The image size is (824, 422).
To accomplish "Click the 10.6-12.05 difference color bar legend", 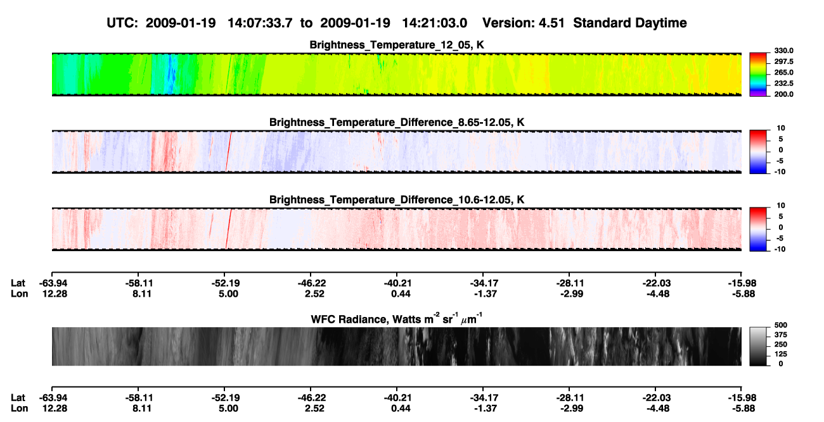I will pyautogui.click(x=758, y=228).
